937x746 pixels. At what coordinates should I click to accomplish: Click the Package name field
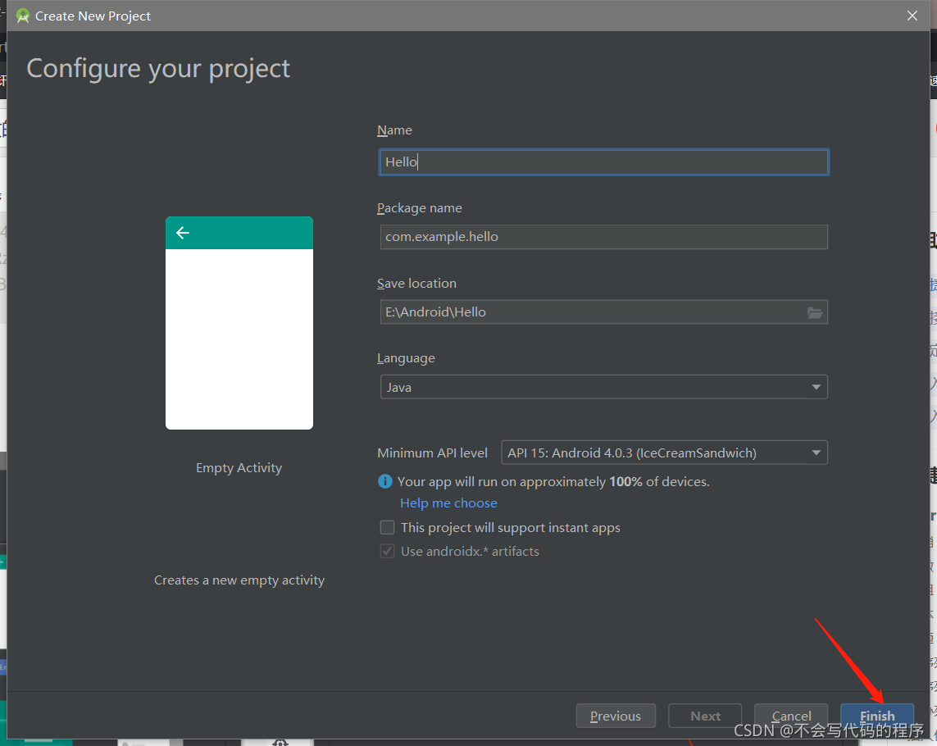[603, 237]
